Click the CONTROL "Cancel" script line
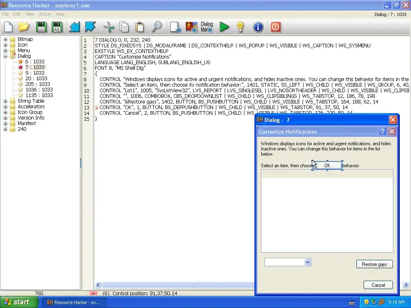This screenshot has width=411, height=308. (226, 113)
